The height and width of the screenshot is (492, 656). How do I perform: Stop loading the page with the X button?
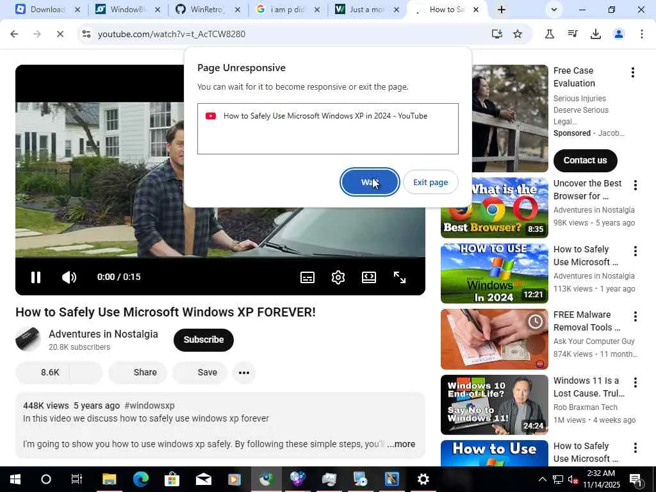pyautogui.click(x=60, y=34)
